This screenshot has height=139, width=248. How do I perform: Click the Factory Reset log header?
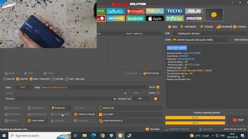(x=177, y=48)
